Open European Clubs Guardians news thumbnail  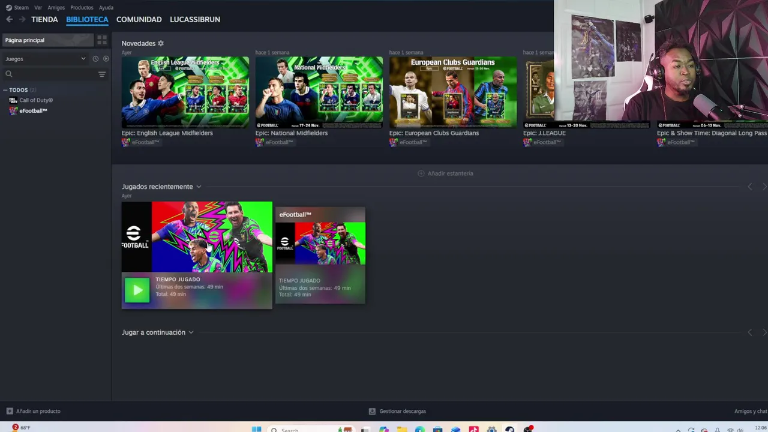[x=453, y=92]
